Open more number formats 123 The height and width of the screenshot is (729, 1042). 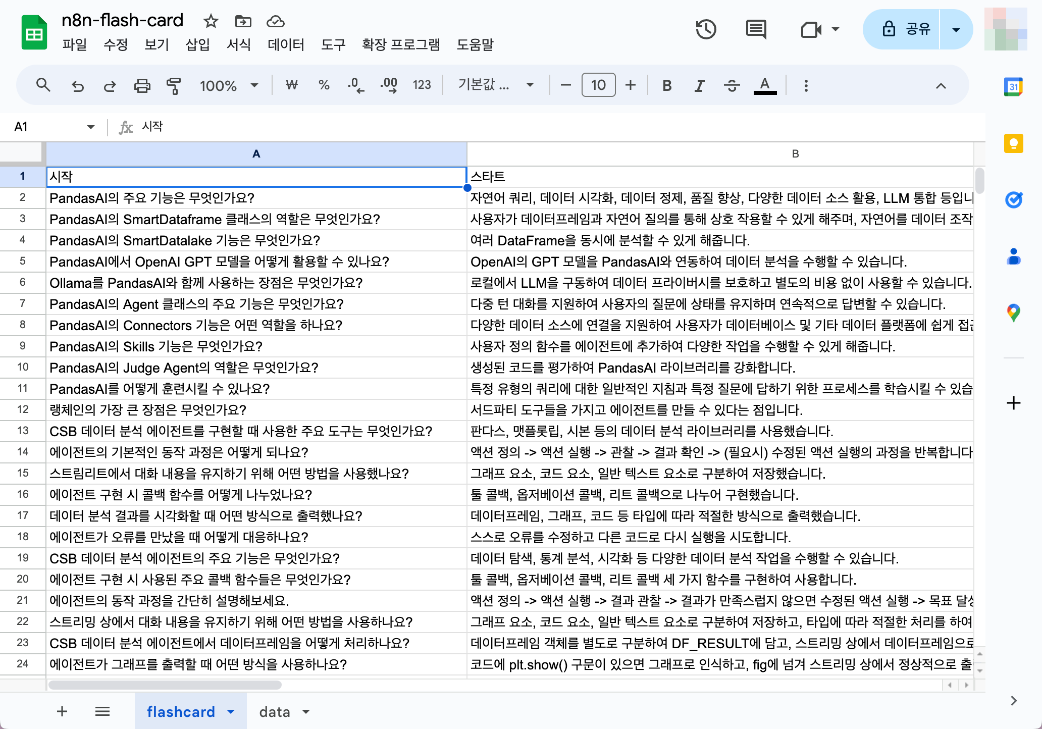pos(422,85)
